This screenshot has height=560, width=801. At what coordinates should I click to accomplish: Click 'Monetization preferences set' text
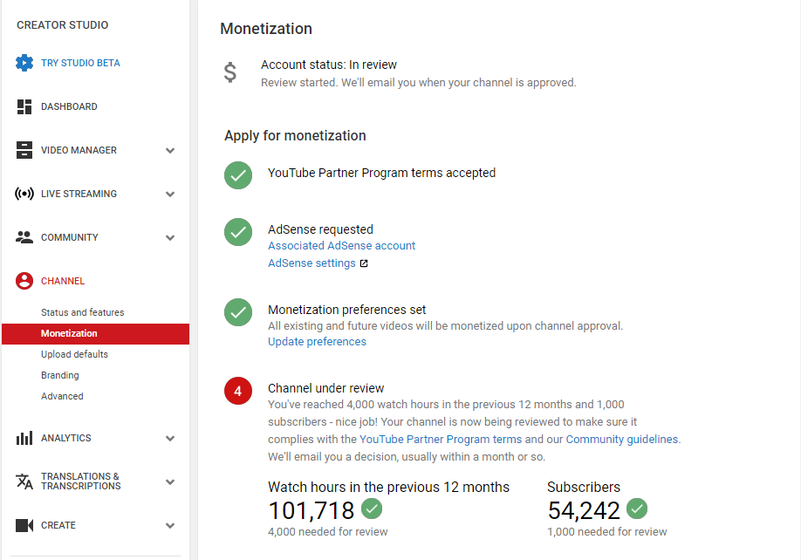click(347, 310)
